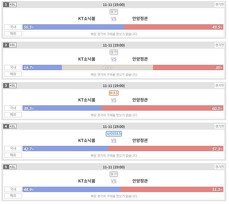Click the 일반 badge in match 1

click(x=114, y=12)
